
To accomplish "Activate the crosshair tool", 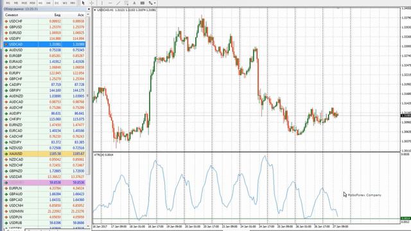I will click(92, 3).
